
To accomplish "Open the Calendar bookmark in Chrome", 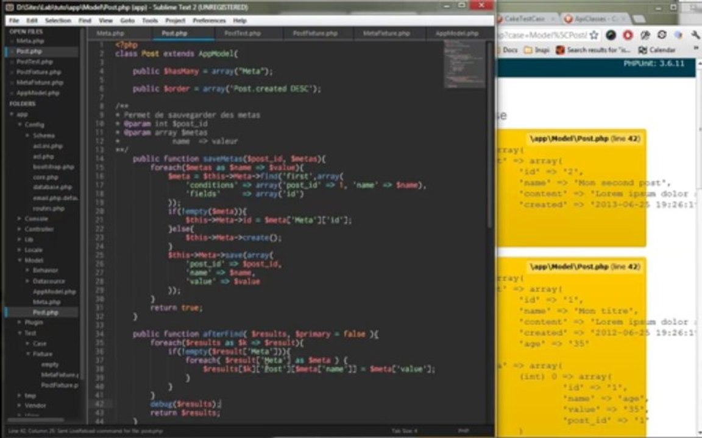I will tap(657, 50).
